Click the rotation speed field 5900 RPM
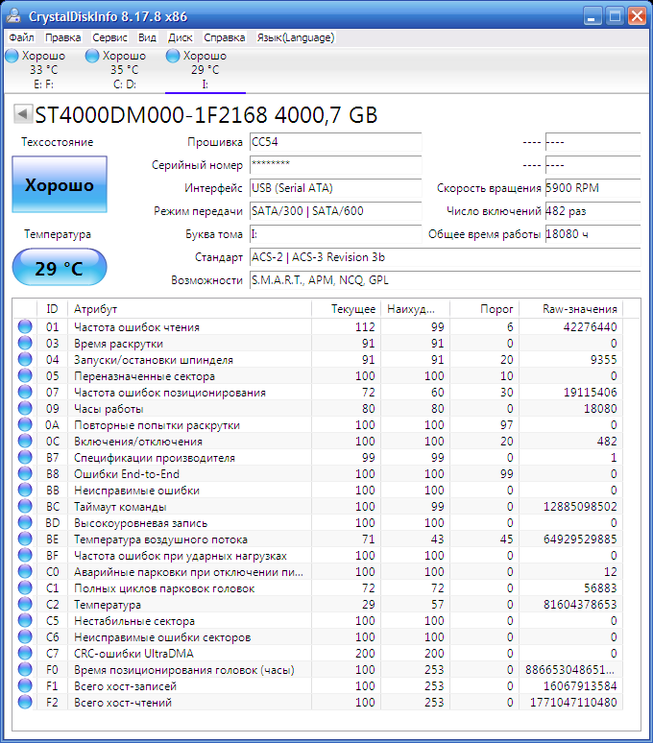 pos(593,188)
